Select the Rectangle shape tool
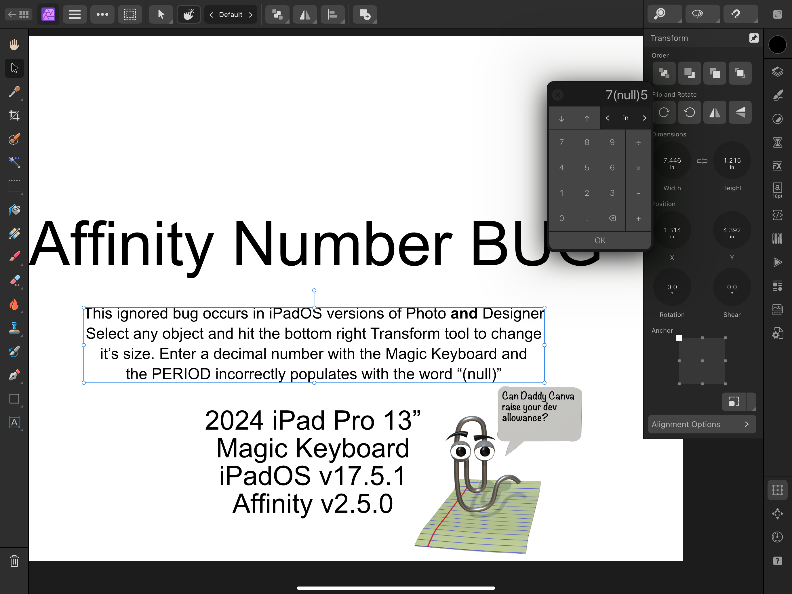The height and width of the screenshot is (594, 792). click(x=14, y=399)
